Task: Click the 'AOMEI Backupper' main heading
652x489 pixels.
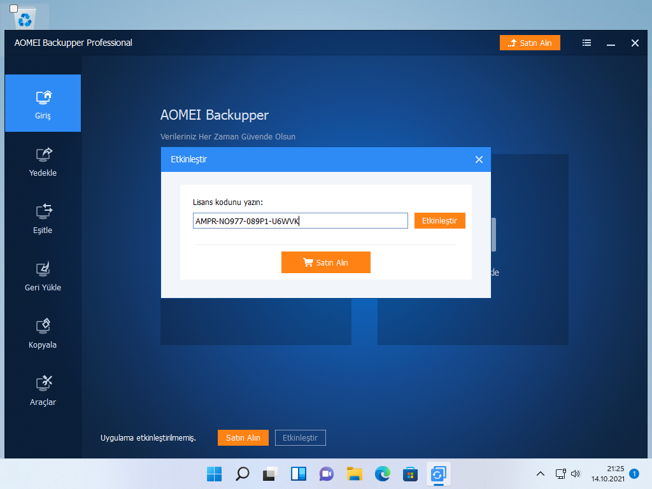Action: click(x=215, y=115)
